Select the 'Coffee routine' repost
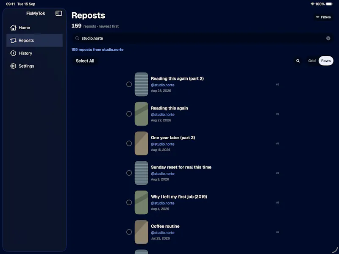Image resolution: width=339 pixels, height=254 pixels. pos(129,232)
